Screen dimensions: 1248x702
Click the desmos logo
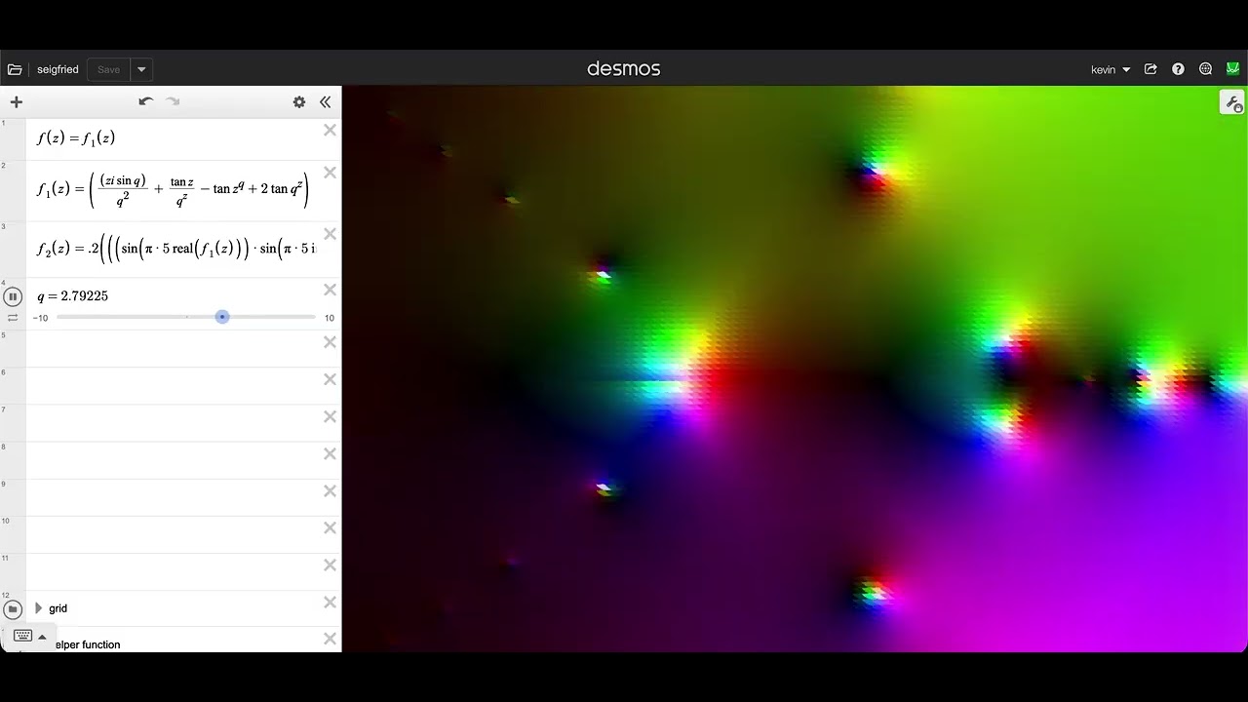click(624, 68)
